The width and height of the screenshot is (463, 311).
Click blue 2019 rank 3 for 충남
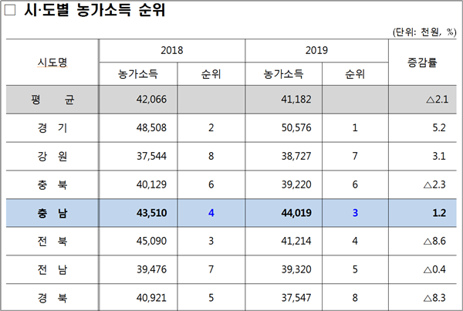point(355,213)
